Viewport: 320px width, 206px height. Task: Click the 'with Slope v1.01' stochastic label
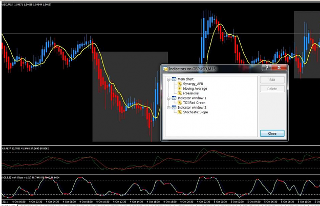pyautogui.click(x=31, y=178)
